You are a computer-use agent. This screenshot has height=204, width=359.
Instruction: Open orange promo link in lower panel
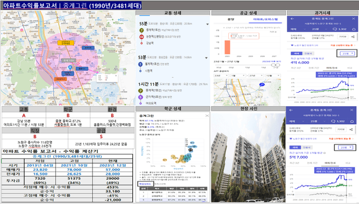click(340, 139)
